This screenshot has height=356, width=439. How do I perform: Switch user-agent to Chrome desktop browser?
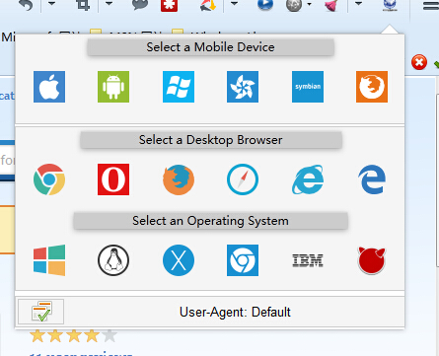tap(49, 179)
